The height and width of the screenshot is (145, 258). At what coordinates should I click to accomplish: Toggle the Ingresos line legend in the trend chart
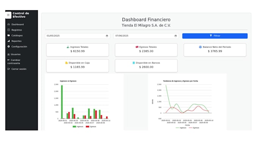(x=181, y=128)
